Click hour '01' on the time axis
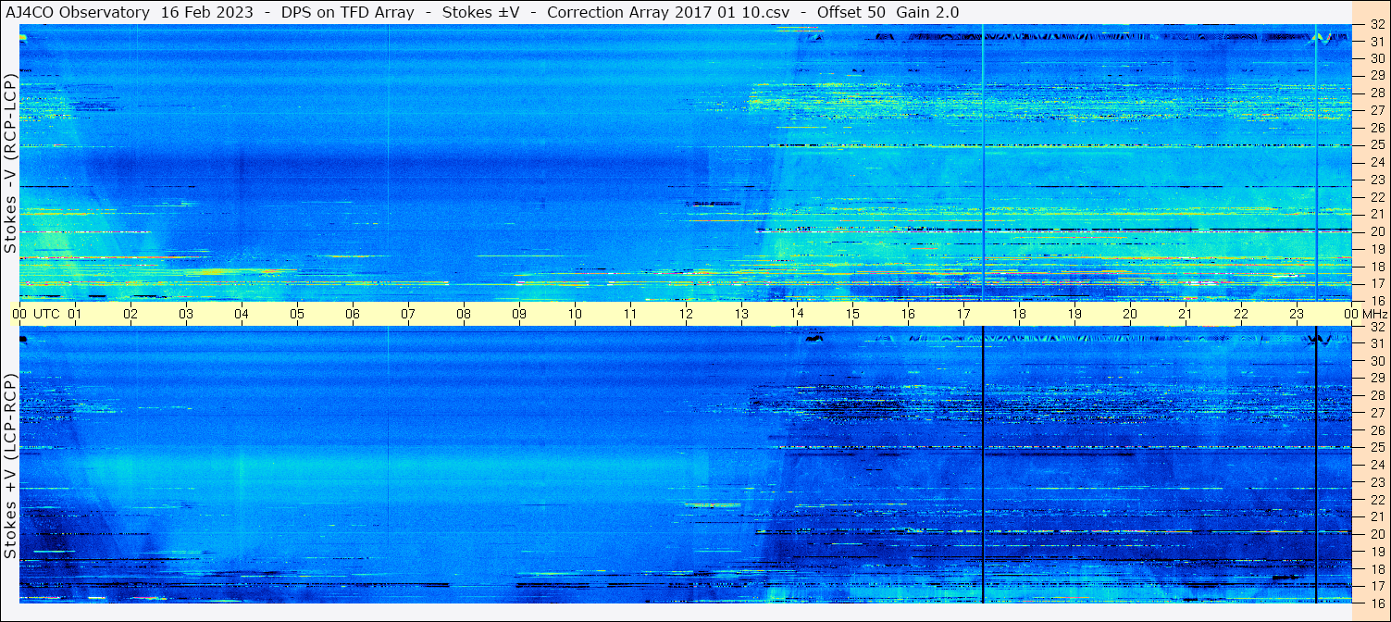1391x622 pixels. [x=75, y=314]
